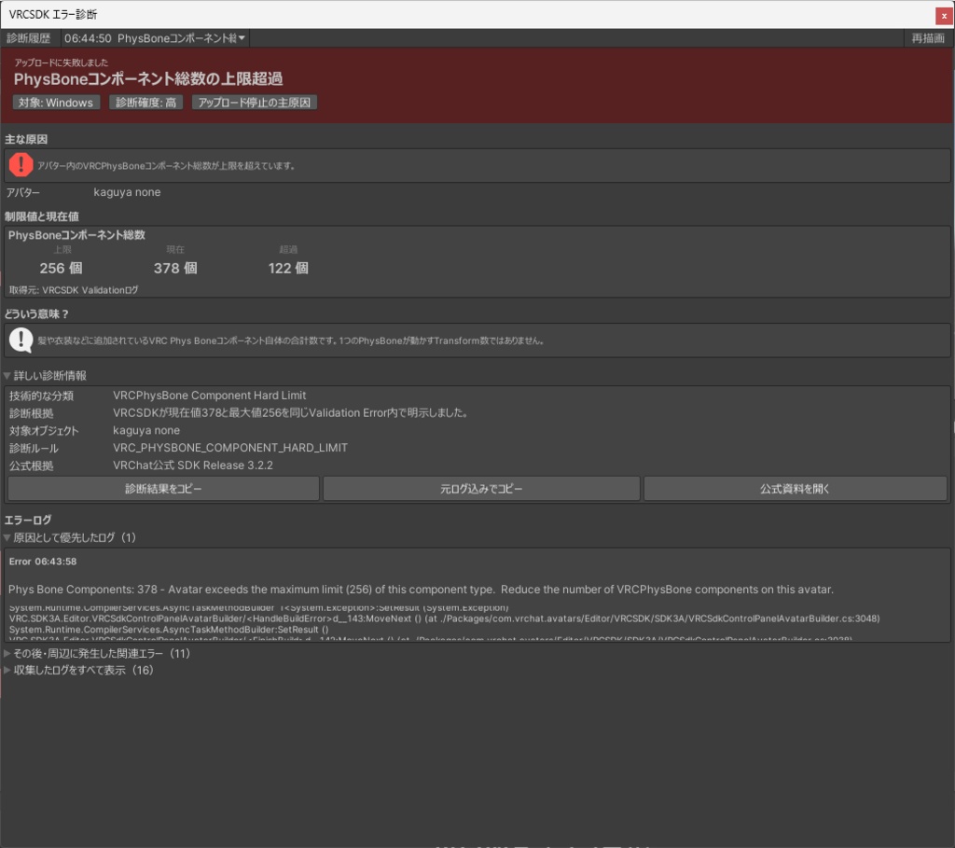Open official docs with 公式資料を開く
955x848 pixels.
tap(795, 489)
